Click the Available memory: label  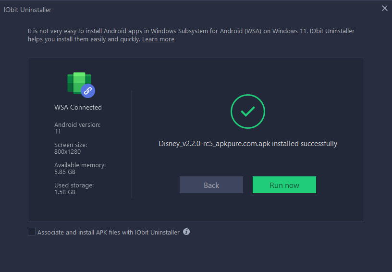(x=80, y=165)
